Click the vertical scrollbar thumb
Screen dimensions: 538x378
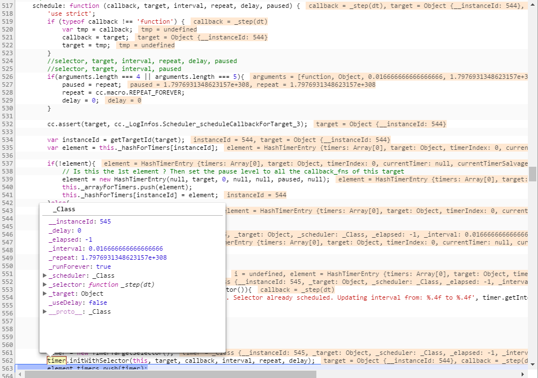532,174
